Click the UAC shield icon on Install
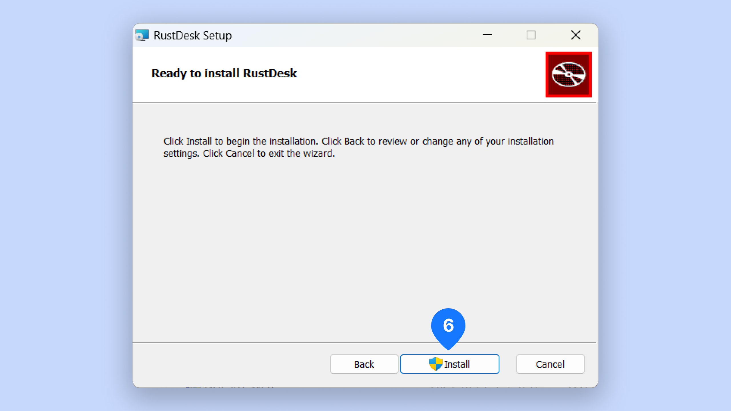The height and width of the screenshot is (411, 731). [435, 364]
